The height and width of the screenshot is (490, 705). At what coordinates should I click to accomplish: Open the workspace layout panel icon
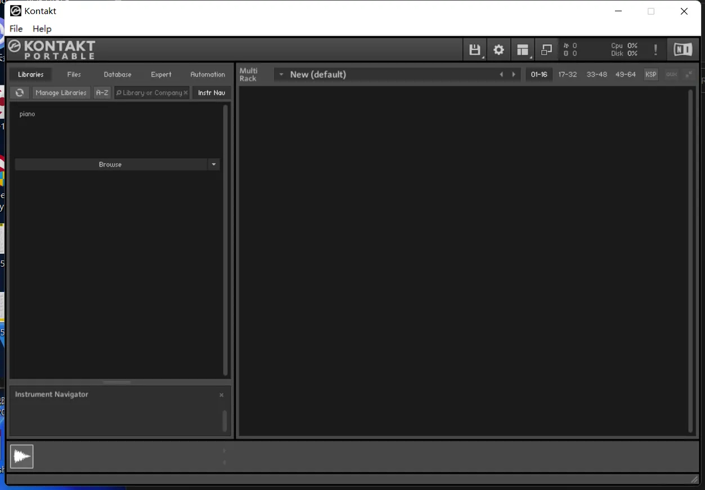523,50
